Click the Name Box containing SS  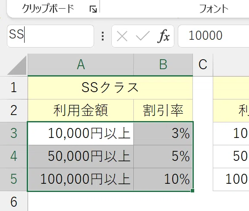tap(50, 36)
